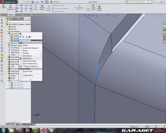Switch to the Evaluate tab

[19, 15]
